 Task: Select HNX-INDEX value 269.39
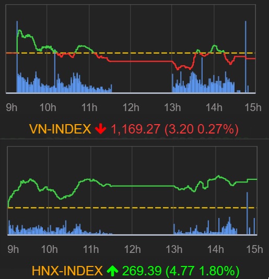tap(142, 271)
